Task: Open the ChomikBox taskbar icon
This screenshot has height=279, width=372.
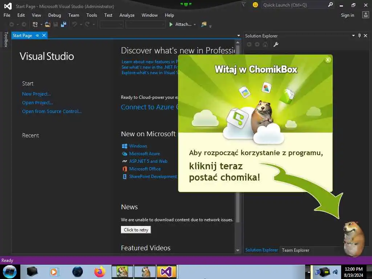Action: (x=122, y=272)
